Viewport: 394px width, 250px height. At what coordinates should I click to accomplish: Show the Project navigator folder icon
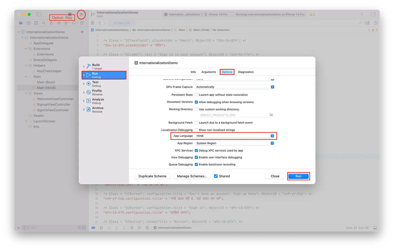click(x=21, y=23)
